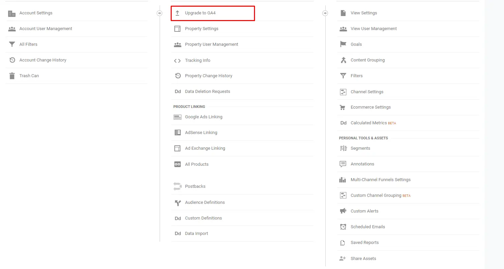Click the Account User Management people icon
Viewport: 504px width, 269px height.
[12, 29]
